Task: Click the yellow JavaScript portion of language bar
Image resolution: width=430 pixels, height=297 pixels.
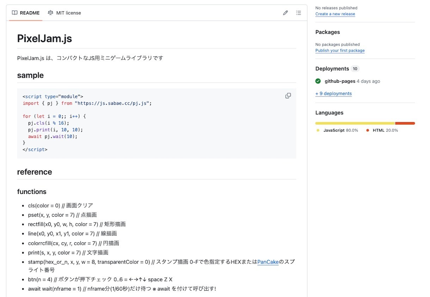Action: click(355, 123)
